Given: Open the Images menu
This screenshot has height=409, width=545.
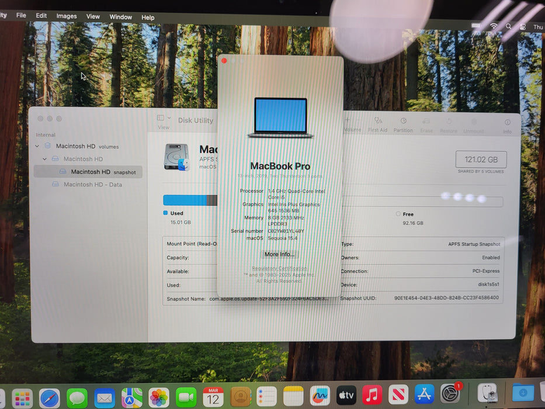Looking at the screenshot, I should point(67,16).
